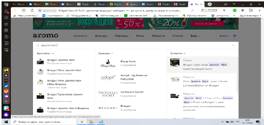
Task: Open notifications bell in browser sidebar
Action: [6, 11]
